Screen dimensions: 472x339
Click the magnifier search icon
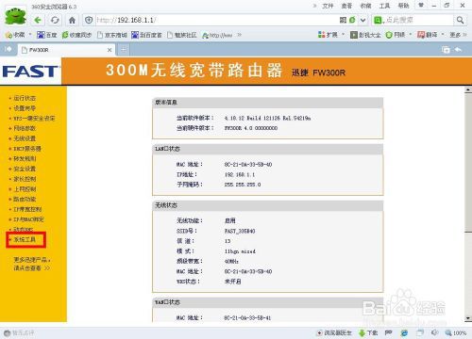[460, 21]
